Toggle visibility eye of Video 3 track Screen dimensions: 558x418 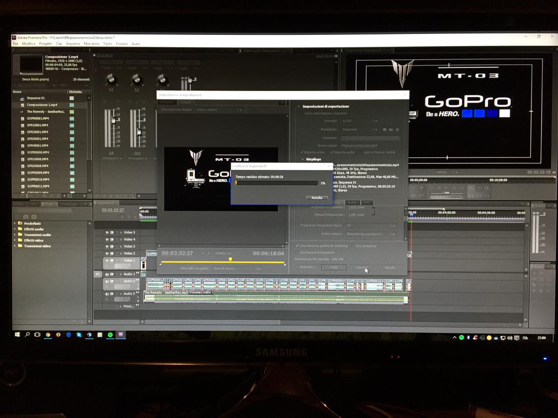click(107, 246)
